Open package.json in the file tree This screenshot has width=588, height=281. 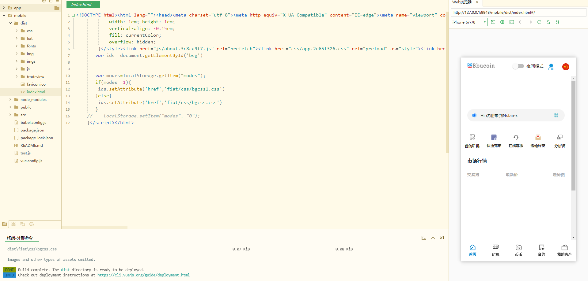pyautogui.click(x=32, y=130)
